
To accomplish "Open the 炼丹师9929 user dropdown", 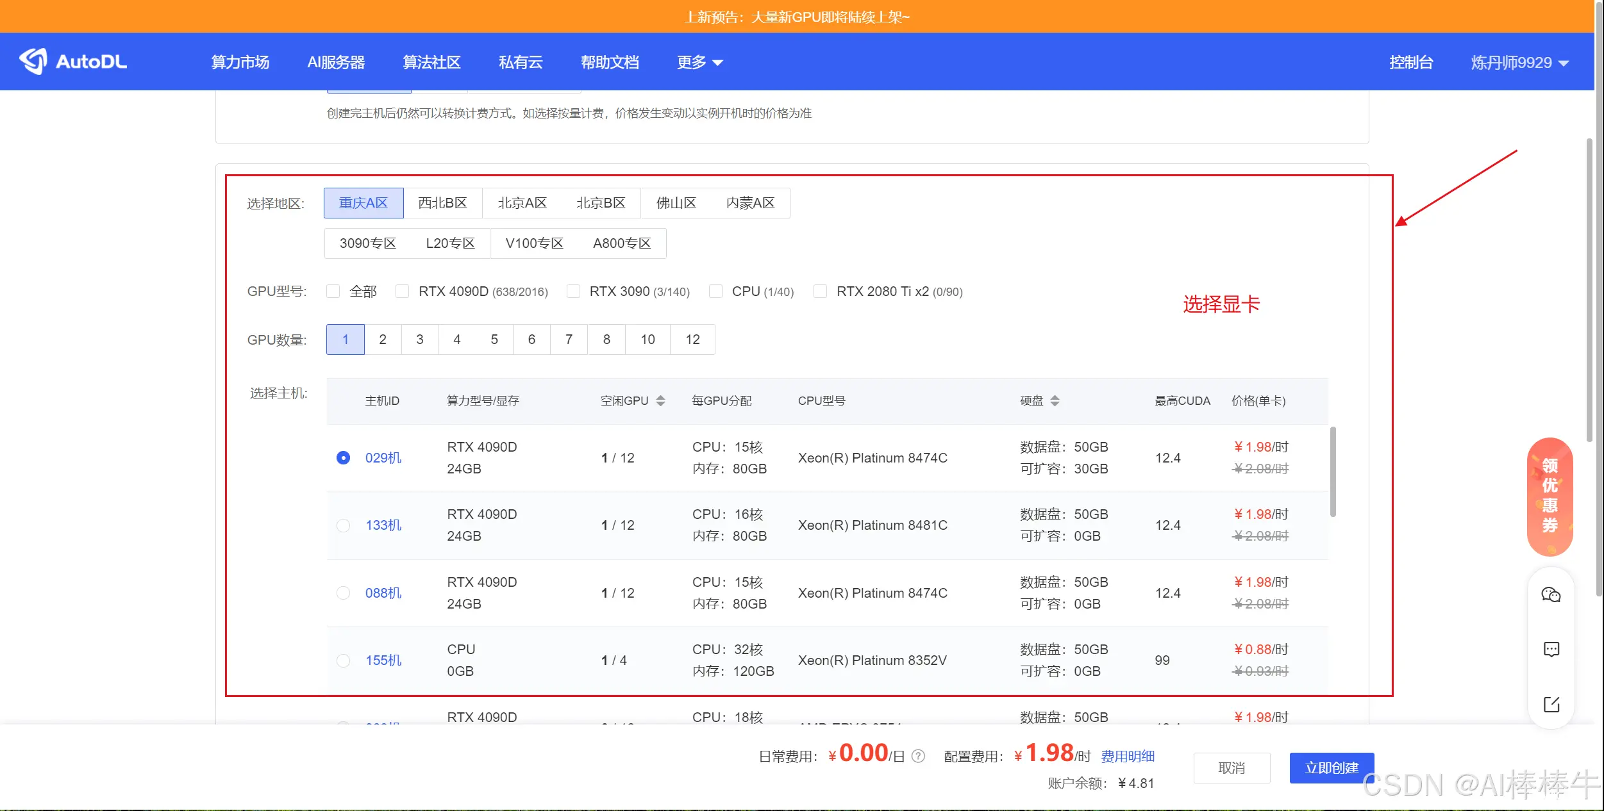I will 1519,62.
